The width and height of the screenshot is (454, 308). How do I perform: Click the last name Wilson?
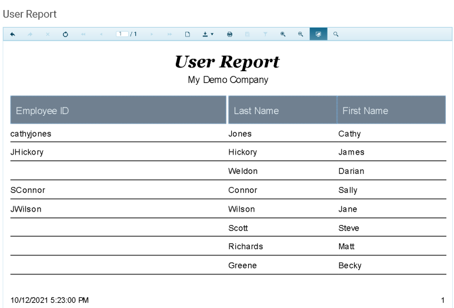coord(242,209)
